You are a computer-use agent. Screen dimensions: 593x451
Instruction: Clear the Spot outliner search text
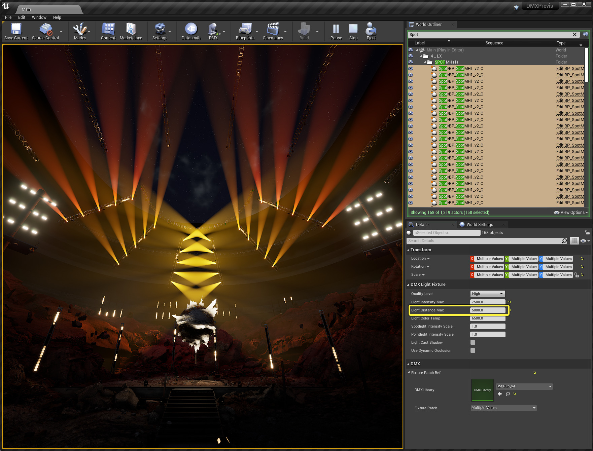pos(574,35)
